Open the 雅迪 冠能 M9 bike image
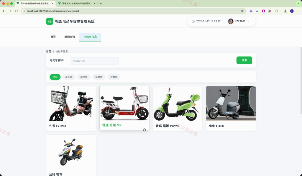The width and height of the screenshot is (302, 176). point(124,103)
